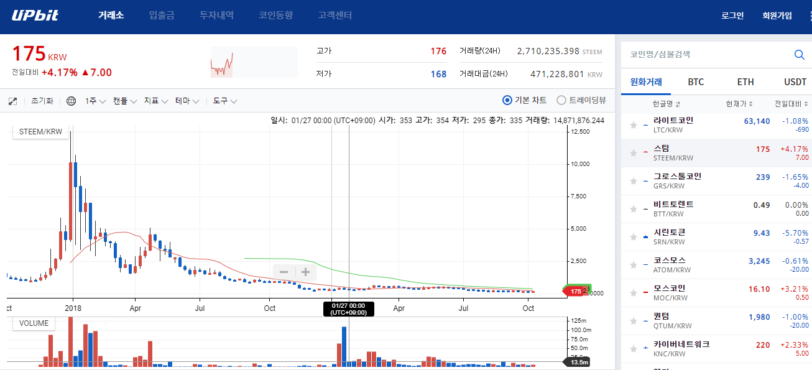The image size is (812, 370).
Task: Click 거래대금 value 471,228,801
Action: tap(557, 74)
